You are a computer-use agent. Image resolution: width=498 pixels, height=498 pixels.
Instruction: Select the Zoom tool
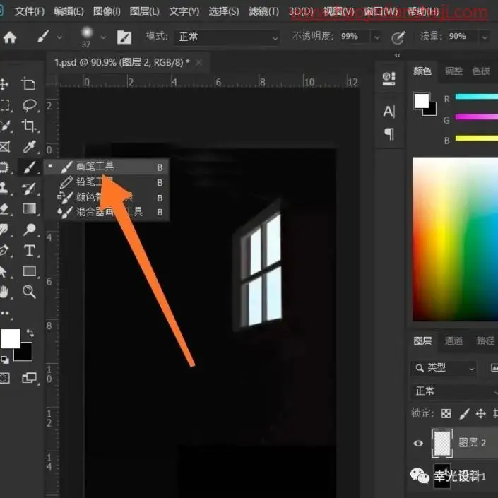29,292
